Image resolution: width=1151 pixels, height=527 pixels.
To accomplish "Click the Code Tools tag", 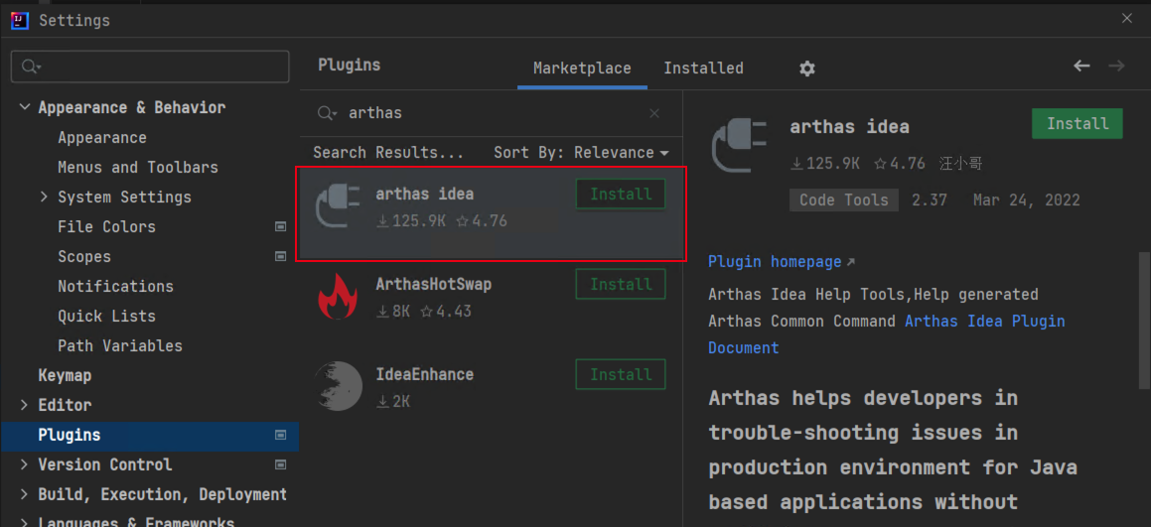I will (844, 200).
